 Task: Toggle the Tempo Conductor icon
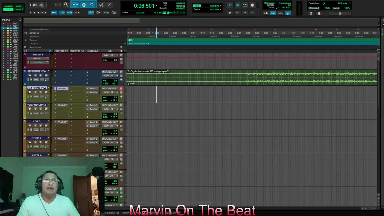pos(288,13)
